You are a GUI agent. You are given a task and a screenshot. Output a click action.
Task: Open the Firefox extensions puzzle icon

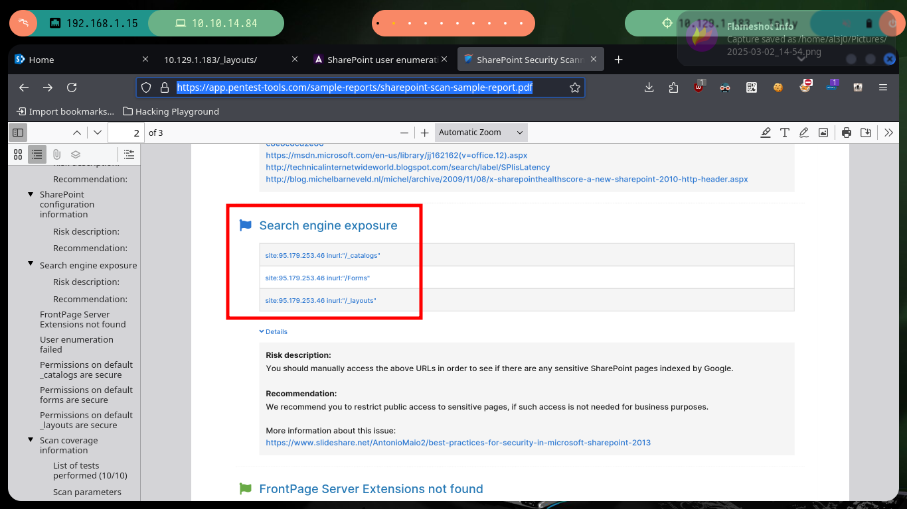pyautogui.click(x=674, y=87)
